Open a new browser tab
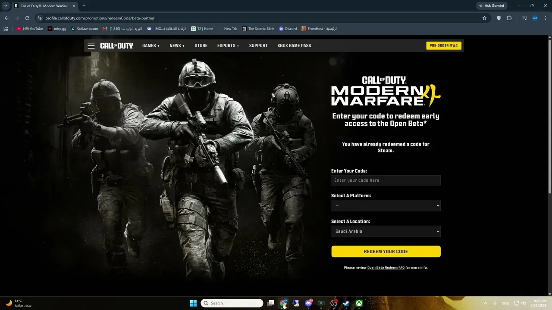The image size is (552, 310). (84, 6)
